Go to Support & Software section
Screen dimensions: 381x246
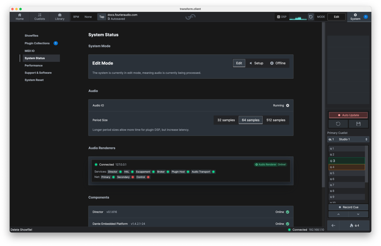[x=38, y=73]
